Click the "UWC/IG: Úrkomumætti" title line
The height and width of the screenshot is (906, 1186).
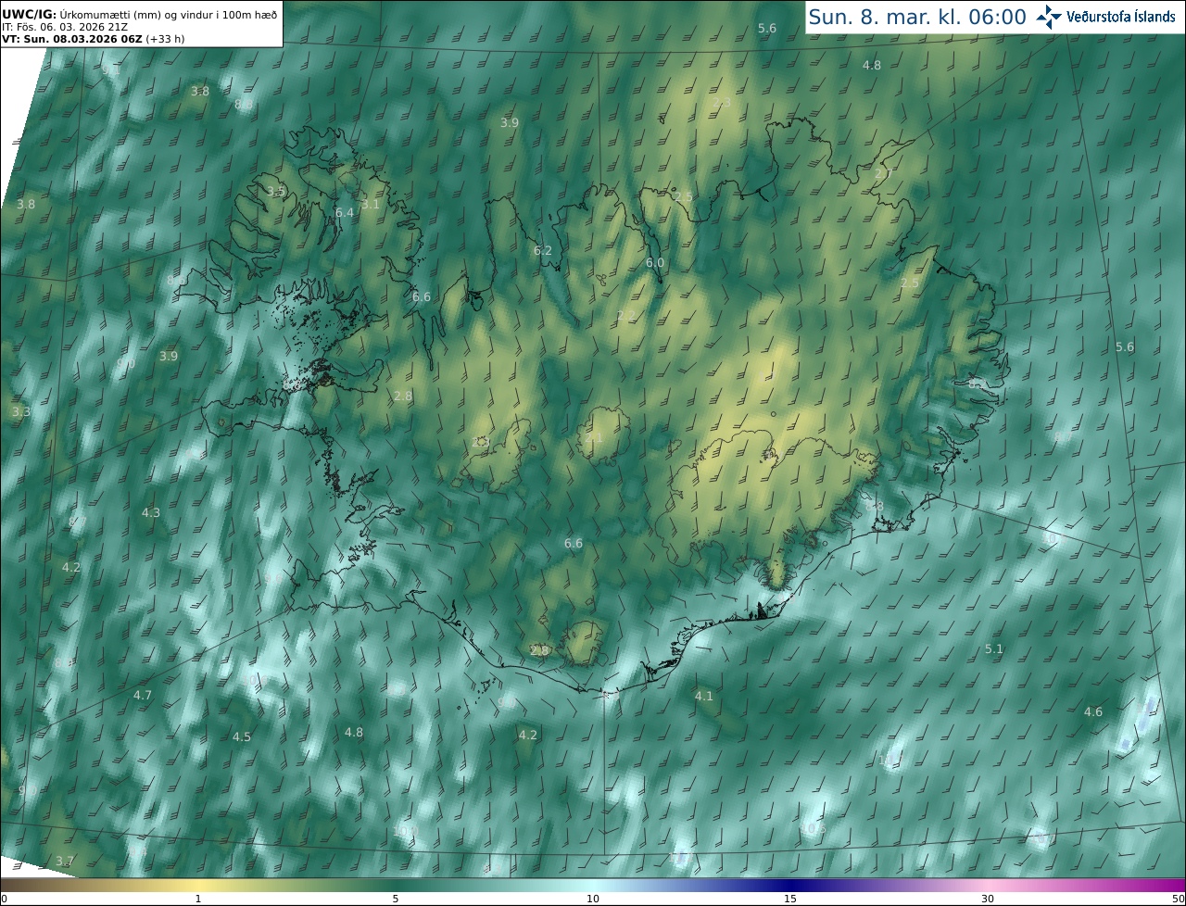(139, 13)
